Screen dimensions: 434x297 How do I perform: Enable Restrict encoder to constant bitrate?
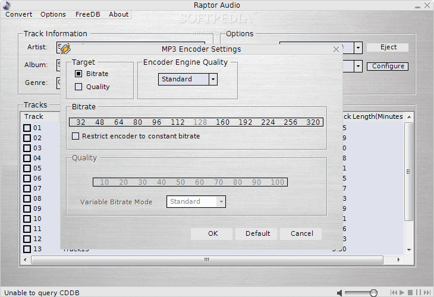(x=76, y=136)
